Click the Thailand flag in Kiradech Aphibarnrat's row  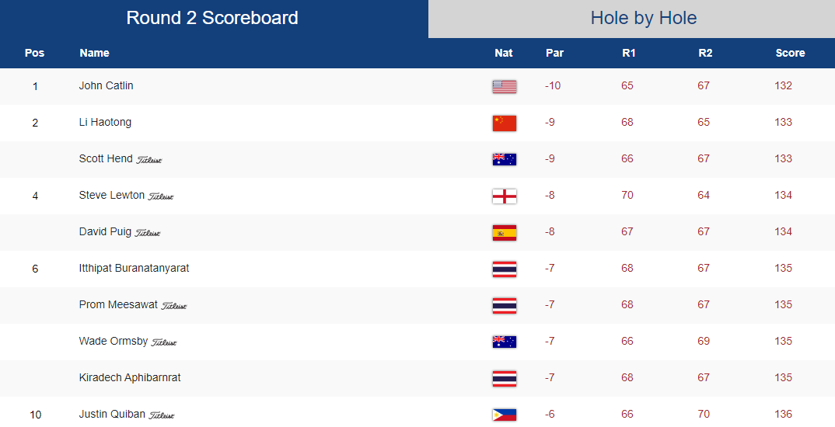[x=505, y=379]
